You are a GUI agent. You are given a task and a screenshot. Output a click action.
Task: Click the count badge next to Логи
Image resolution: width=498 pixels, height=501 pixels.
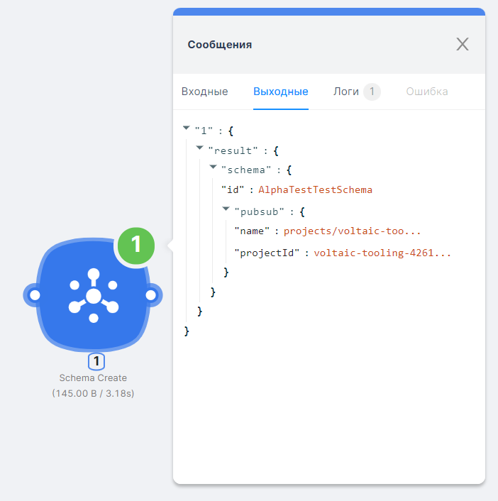372,92
